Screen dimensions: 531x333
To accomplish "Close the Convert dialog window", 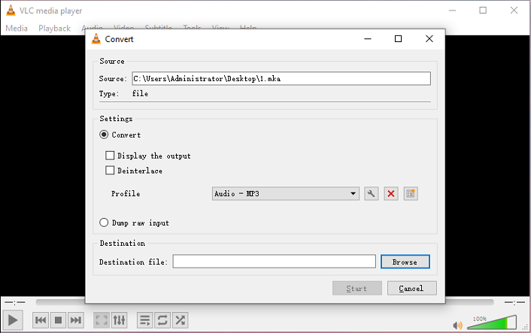I will tap(429, 39).
